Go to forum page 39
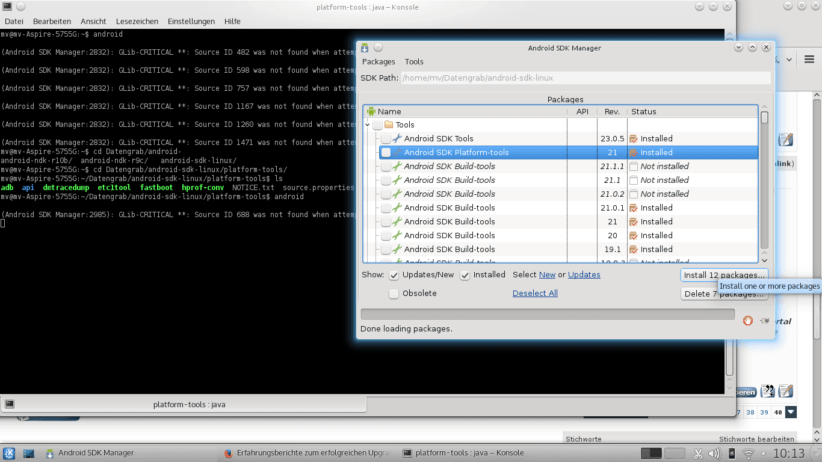 pos(764,412)
